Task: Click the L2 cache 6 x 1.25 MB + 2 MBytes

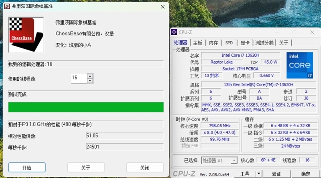Action: point(290,139)
